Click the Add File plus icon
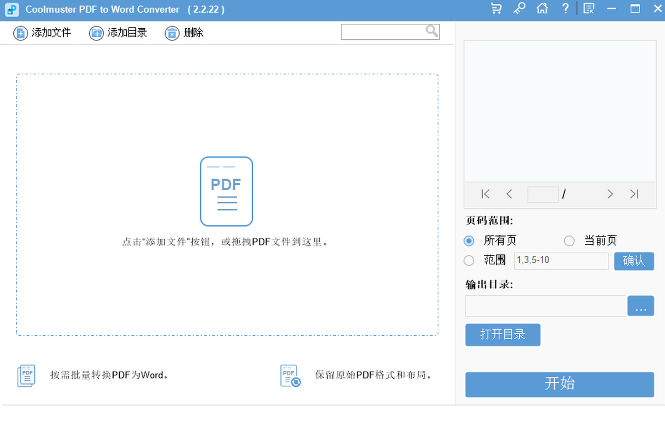The height and width of the screenshot is (425, 665). click(x=21, y=33)
